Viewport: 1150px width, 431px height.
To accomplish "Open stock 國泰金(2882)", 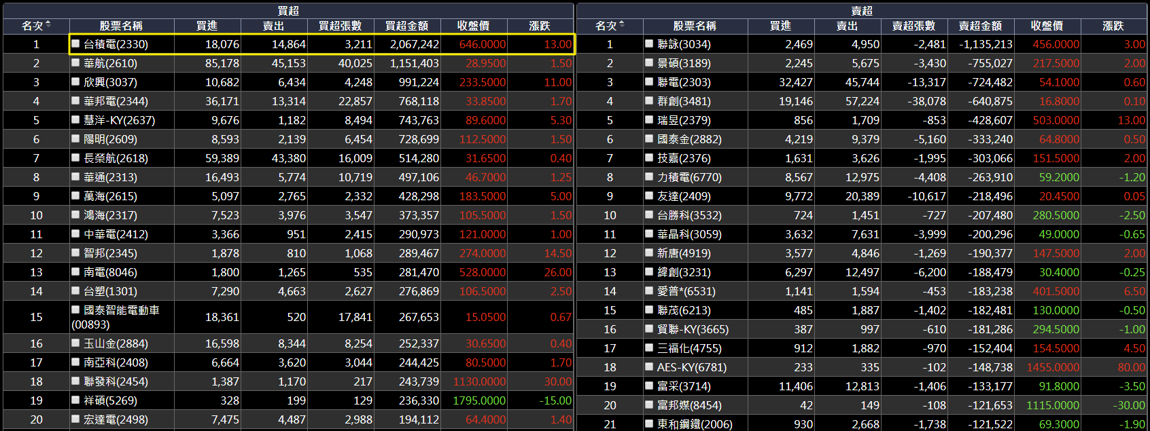I will tap(689, 139).
